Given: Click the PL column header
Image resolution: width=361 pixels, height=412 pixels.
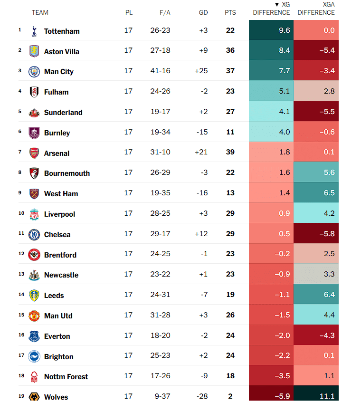Looking at the screenshot, I should (x=129, y=12).
